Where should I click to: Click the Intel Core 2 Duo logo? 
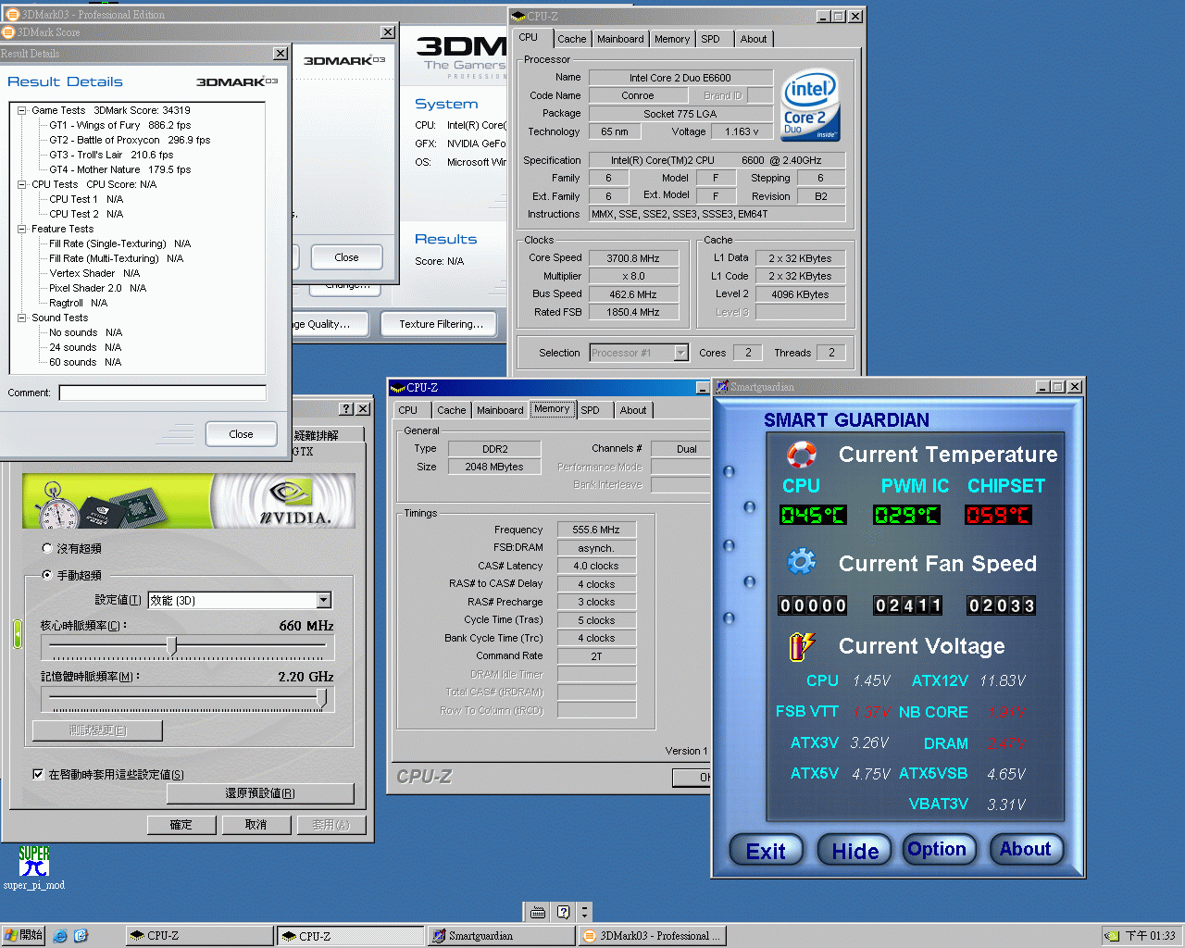click(x=810, y=106)
